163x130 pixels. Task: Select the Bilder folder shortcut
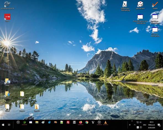click(x=7, y=82)
